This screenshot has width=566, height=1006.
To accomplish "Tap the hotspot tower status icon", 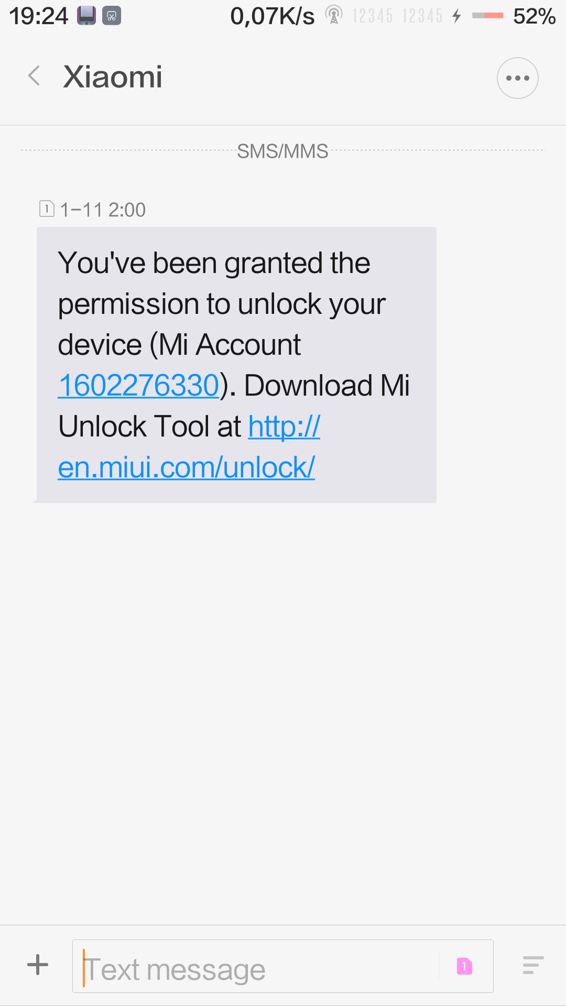I will [x=334, y=15].
